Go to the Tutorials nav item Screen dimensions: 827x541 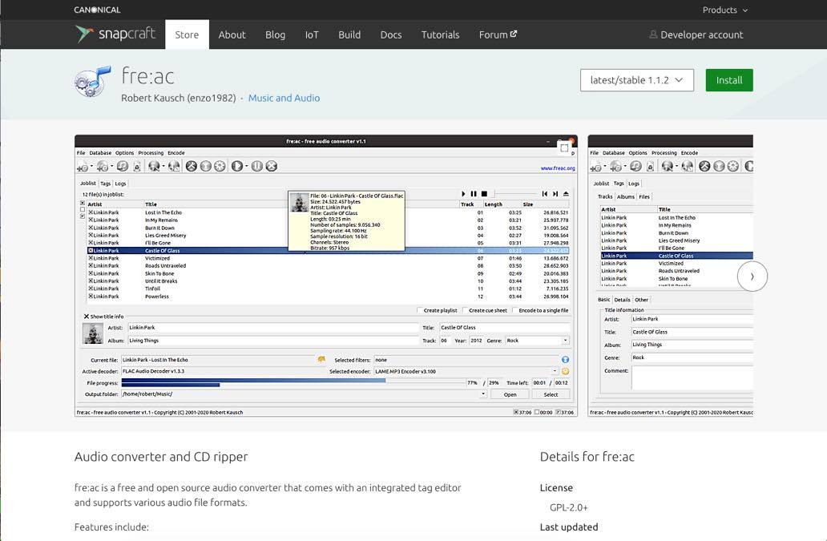click(x=440, y=34)
